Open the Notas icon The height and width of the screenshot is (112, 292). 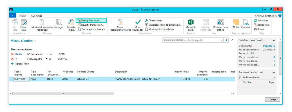(236, 23)
